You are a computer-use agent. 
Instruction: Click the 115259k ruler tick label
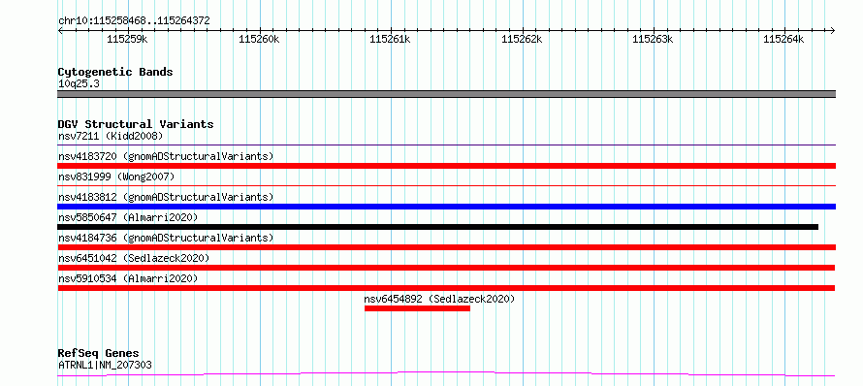[127, 39]
